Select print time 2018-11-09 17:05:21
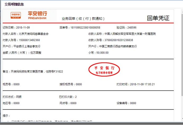This screenshot has width=183, height=125. (x=142, y=84)
